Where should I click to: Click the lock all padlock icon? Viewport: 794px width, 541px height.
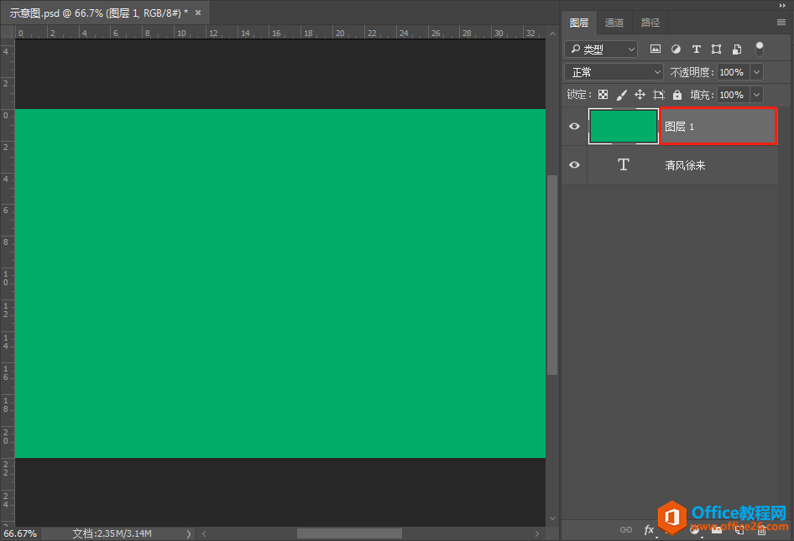point(677,95)
